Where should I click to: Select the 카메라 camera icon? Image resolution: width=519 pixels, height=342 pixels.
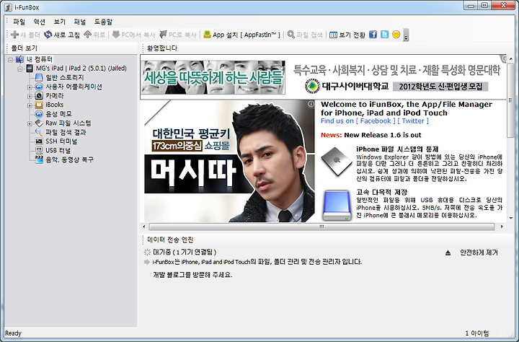39,96
